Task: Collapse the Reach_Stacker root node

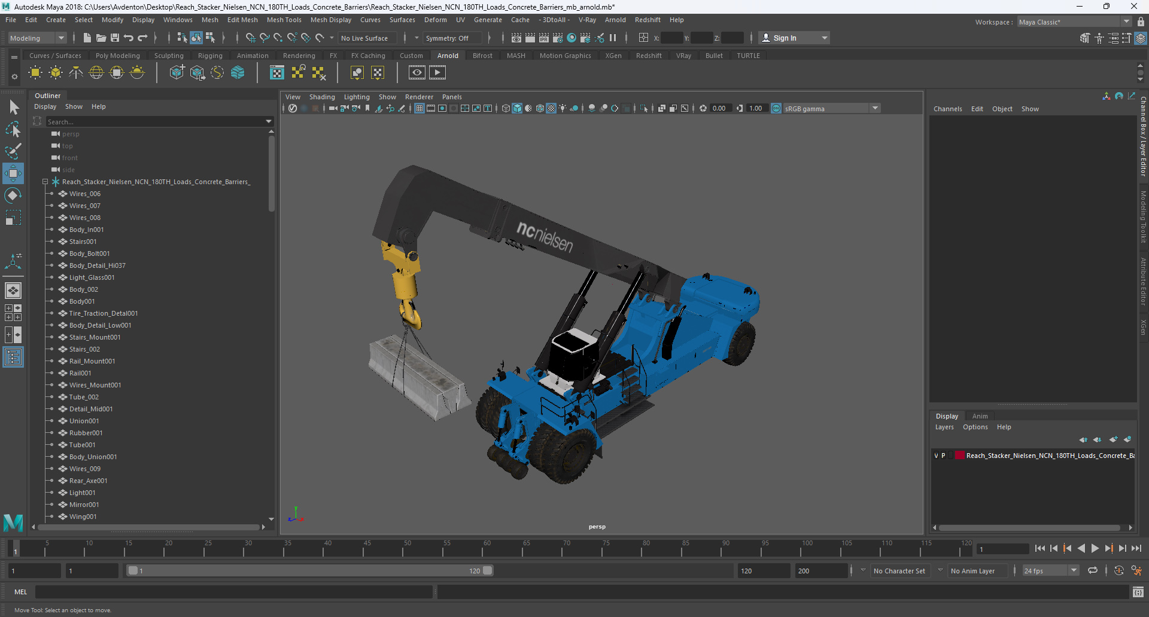Action: pyautogui.click(x=45, y=182)
